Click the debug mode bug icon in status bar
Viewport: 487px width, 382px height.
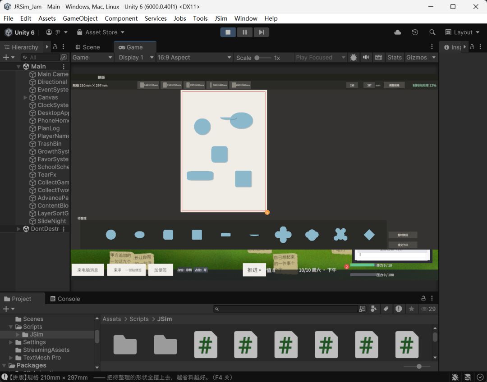click(455, 377)
